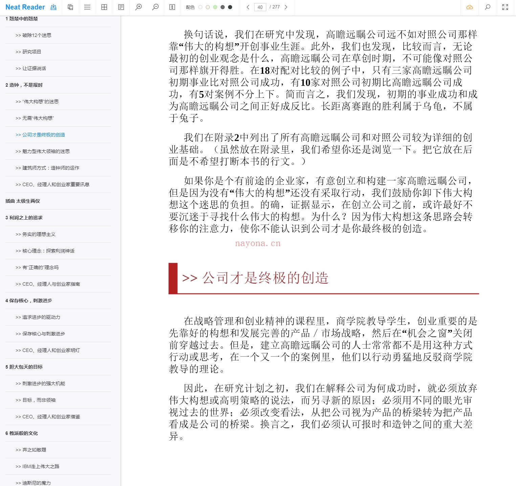
Task: Click the page number input field
Action: [x=260, y=7]
